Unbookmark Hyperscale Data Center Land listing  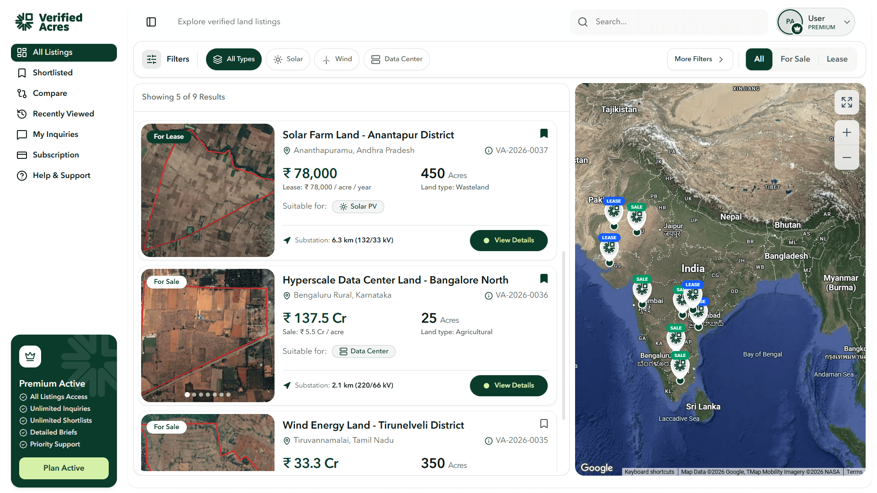tap(544, 278)
